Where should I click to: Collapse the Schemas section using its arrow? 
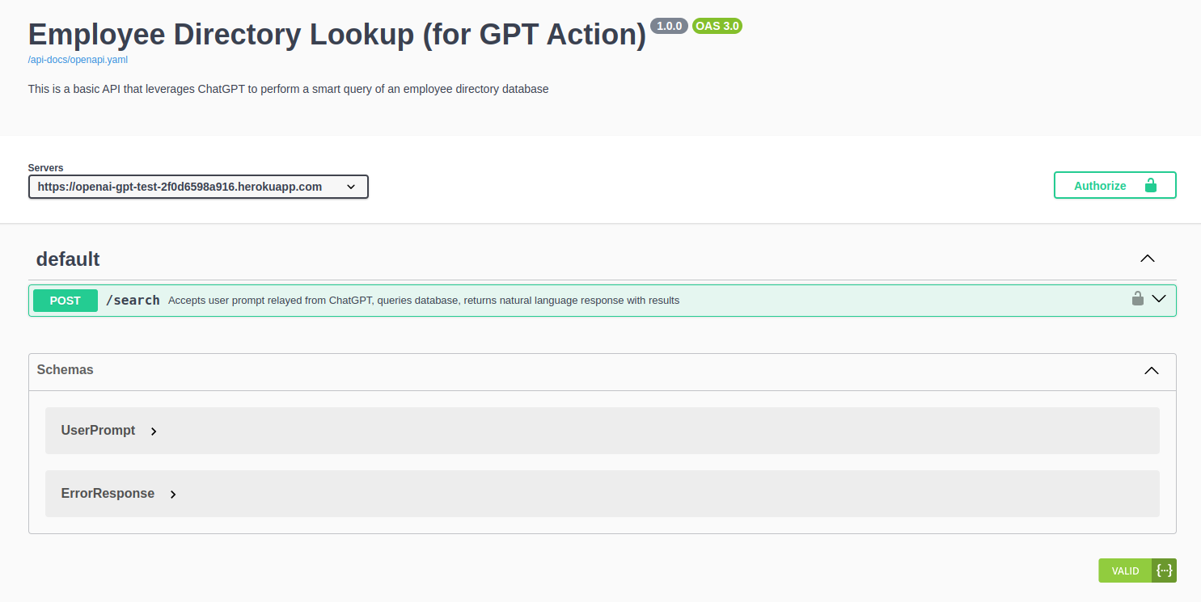[x=1152, y=371]
